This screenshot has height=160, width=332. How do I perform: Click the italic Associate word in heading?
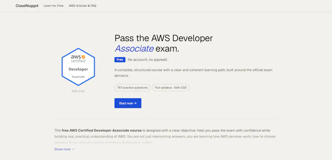tap(134, 49)
